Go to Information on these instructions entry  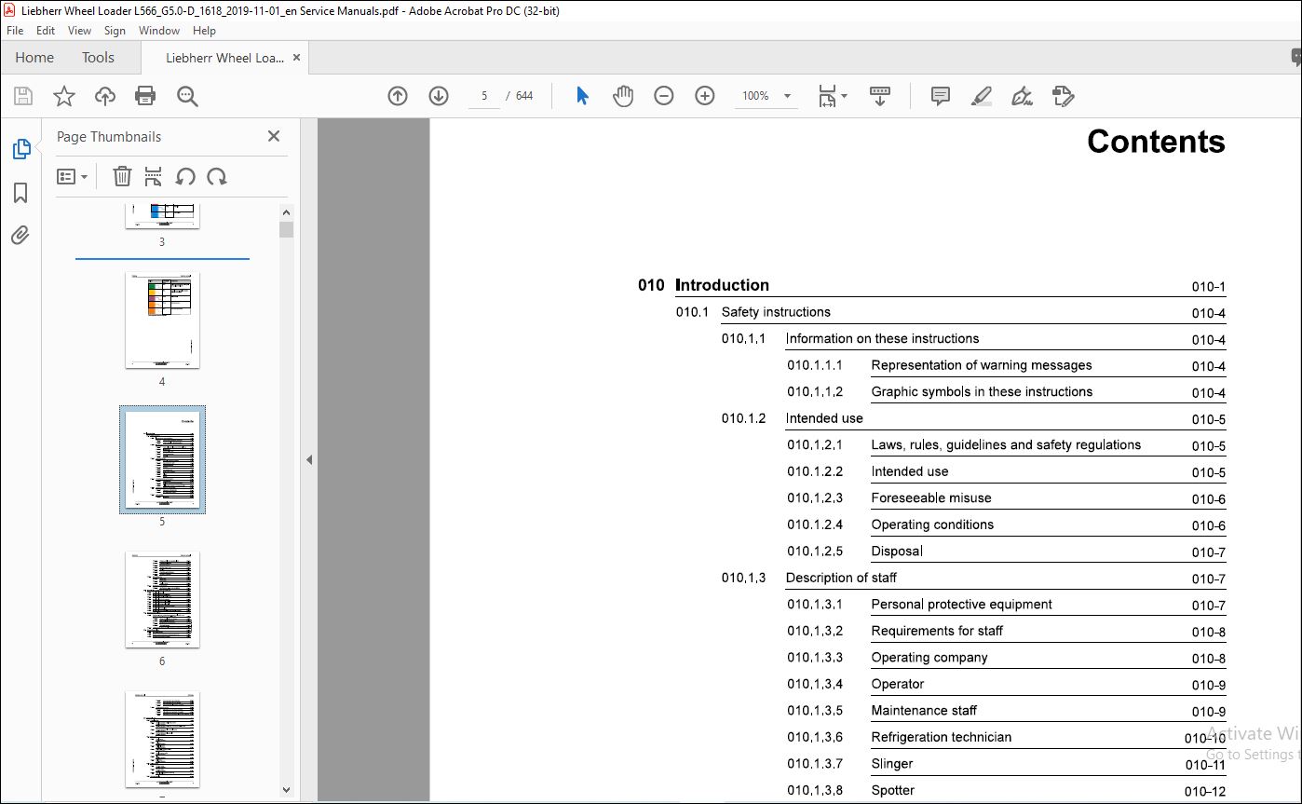(882, 338)
